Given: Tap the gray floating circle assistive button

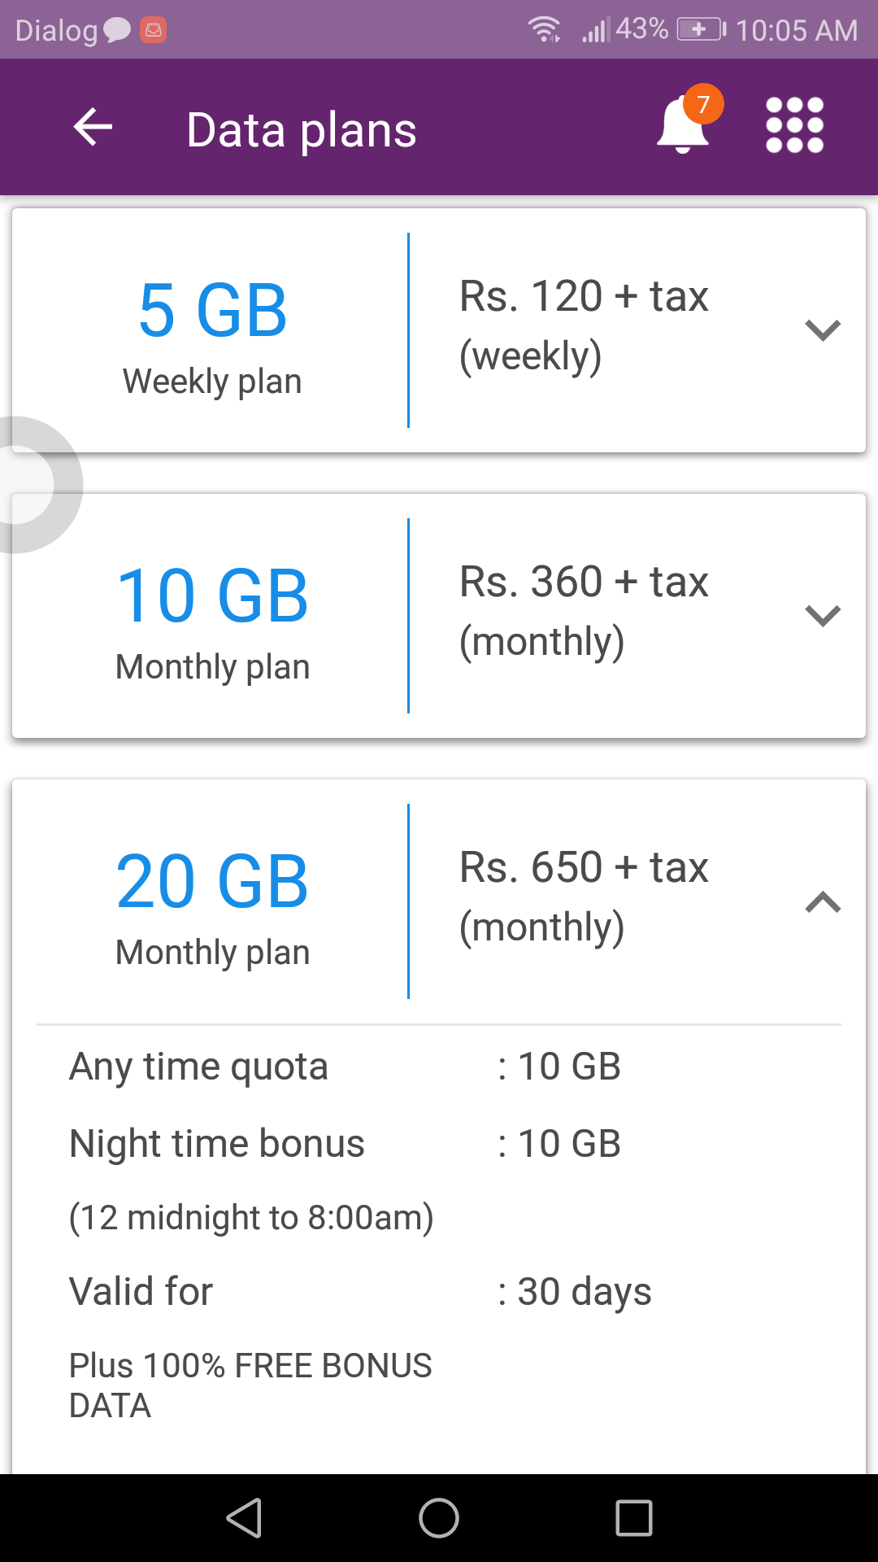Looking at the screenshot, I should pyautogui.click(x=33, y=485).
